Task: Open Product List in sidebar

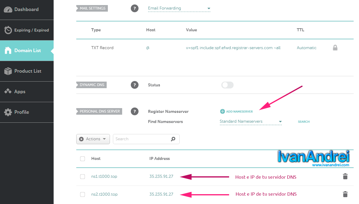Action: pyautogui.click(x=27, y=71)
